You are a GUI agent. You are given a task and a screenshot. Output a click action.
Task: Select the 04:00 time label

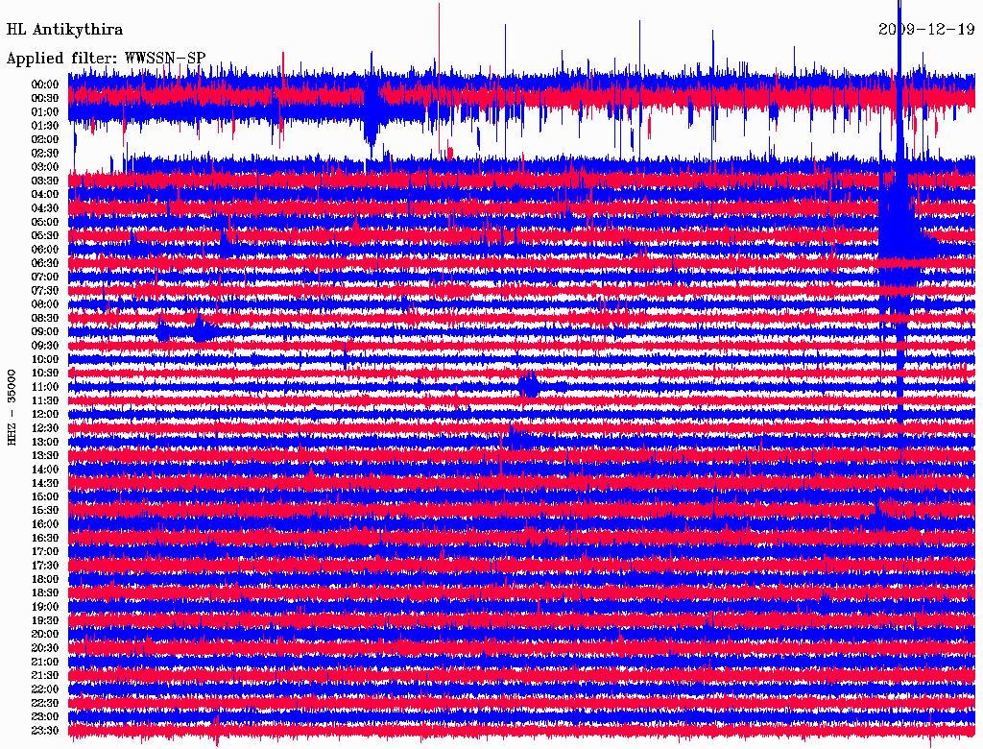45,195
